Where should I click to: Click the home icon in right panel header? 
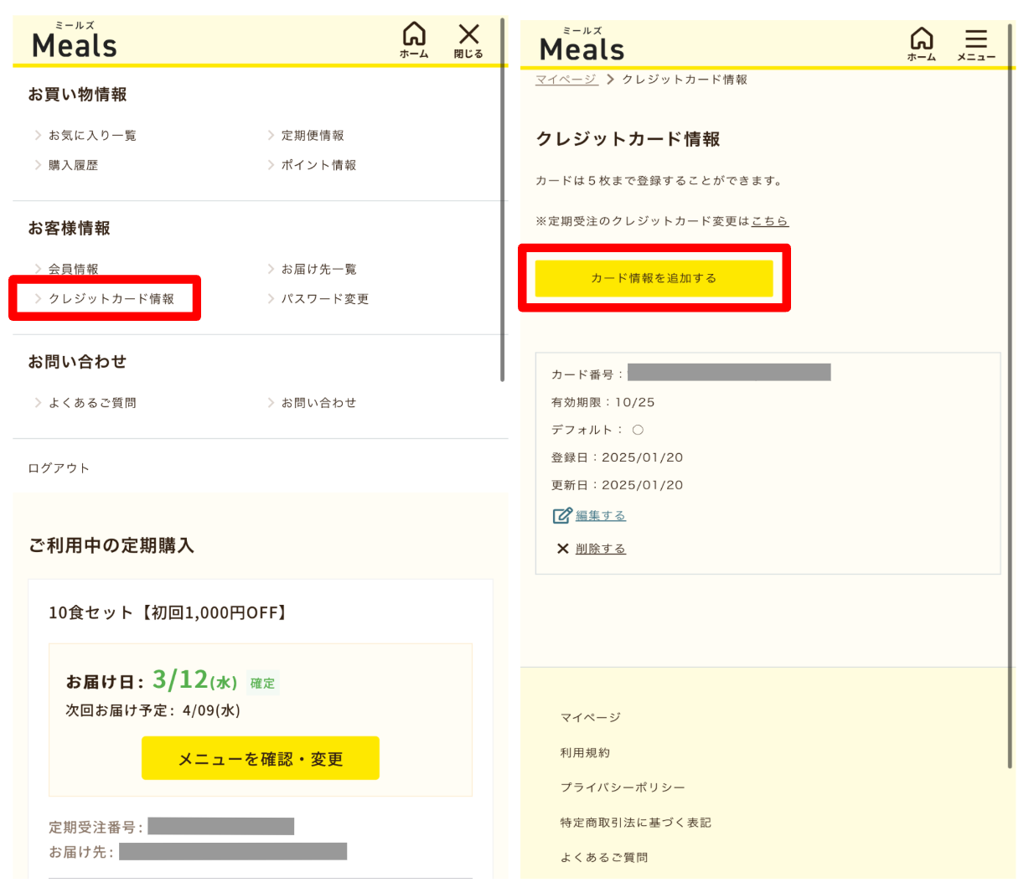coord(921,43)
